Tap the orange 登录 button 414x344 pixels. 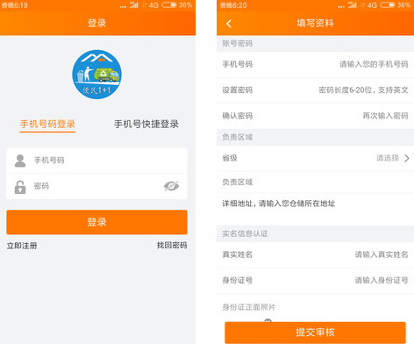(x=96, y=222)
